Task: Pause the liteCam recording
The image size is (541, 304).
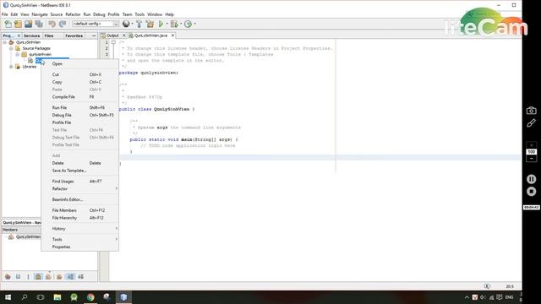Action: click(532, 179)
